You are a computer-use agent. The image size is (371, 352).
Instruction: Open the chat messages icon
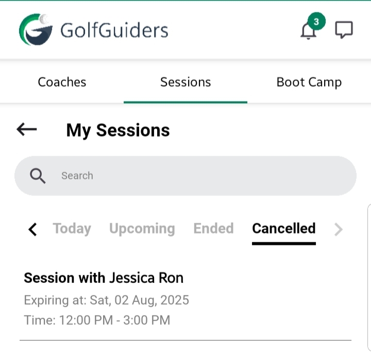[344, 30]
